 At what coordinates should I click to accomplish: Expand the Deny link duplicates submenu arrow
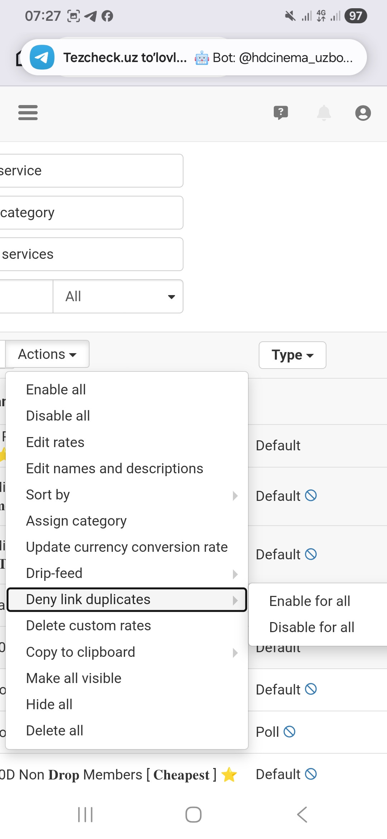[235, 600]
